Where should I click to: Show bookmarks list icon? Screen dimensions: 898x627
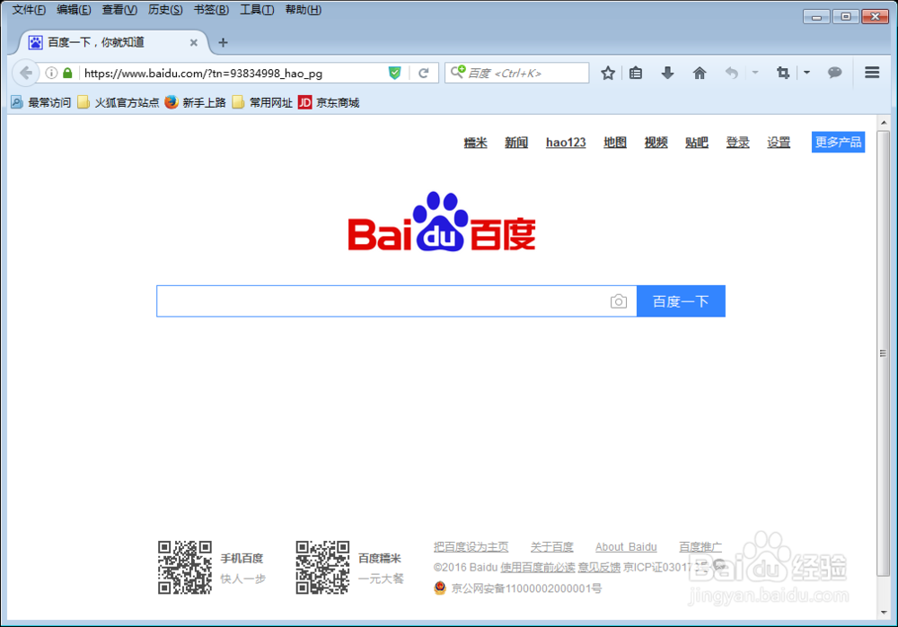click(x=636, y=73)
